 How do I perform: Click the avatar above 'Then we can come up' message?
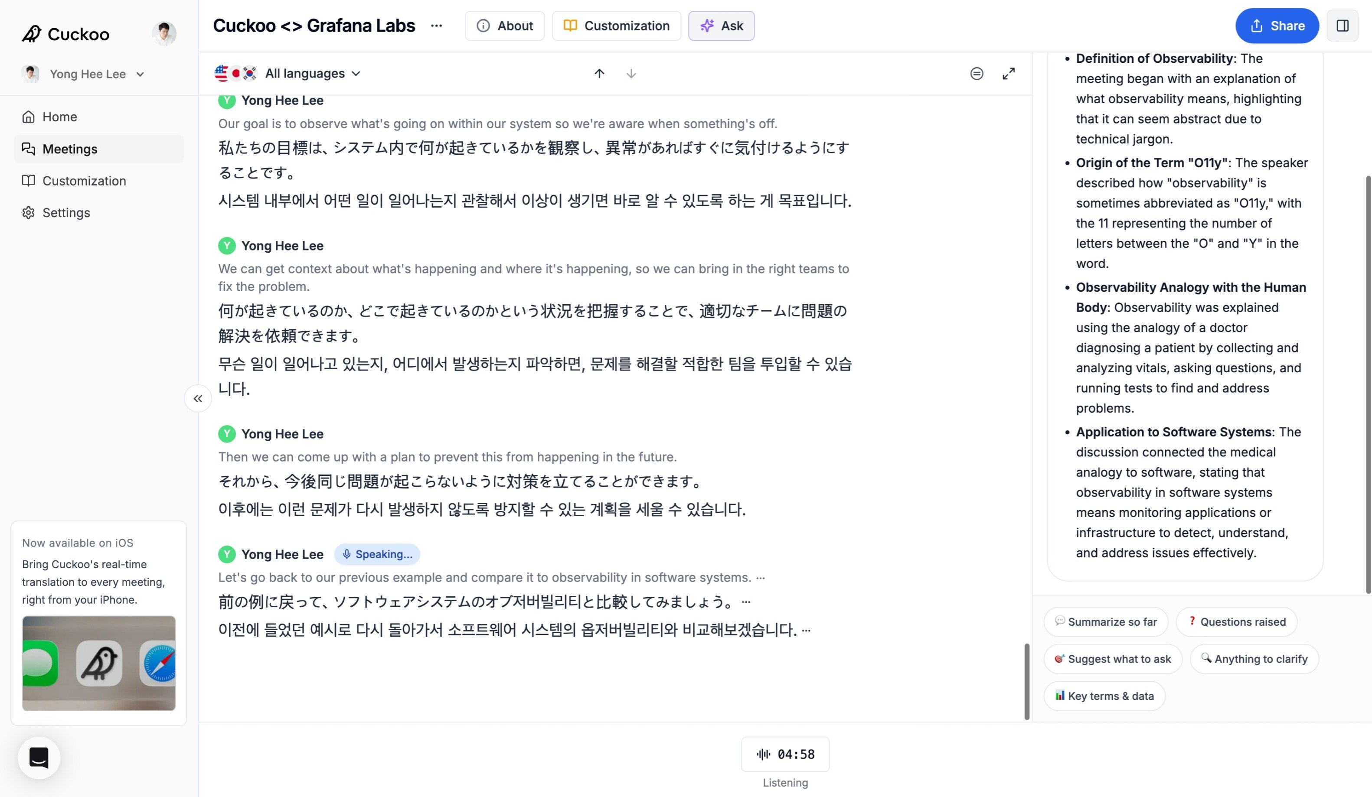[227, 433]
